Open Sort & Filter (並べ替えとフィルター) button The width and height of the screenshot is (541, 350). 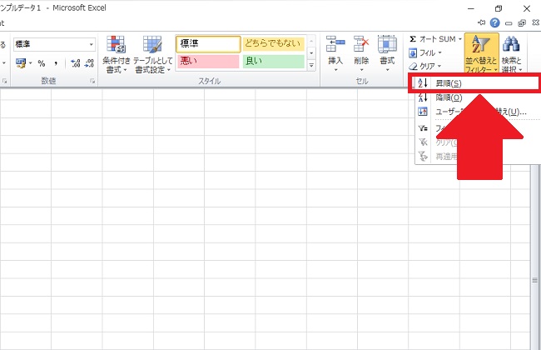pyautogui.click(x=481, y=53)
